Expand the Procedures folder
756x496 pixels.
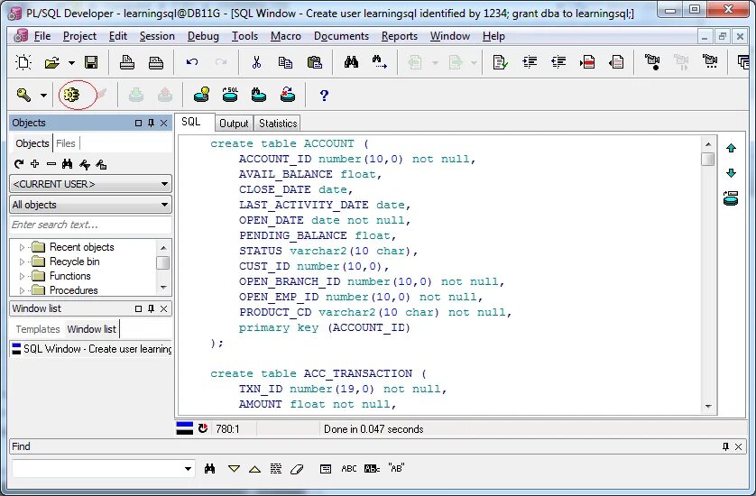22,290
